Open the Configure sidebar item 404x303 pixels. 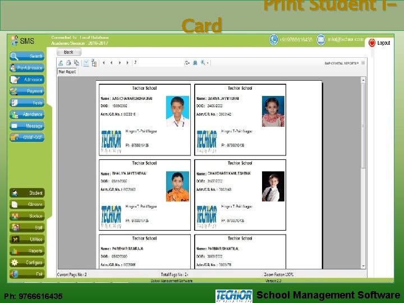27,262
